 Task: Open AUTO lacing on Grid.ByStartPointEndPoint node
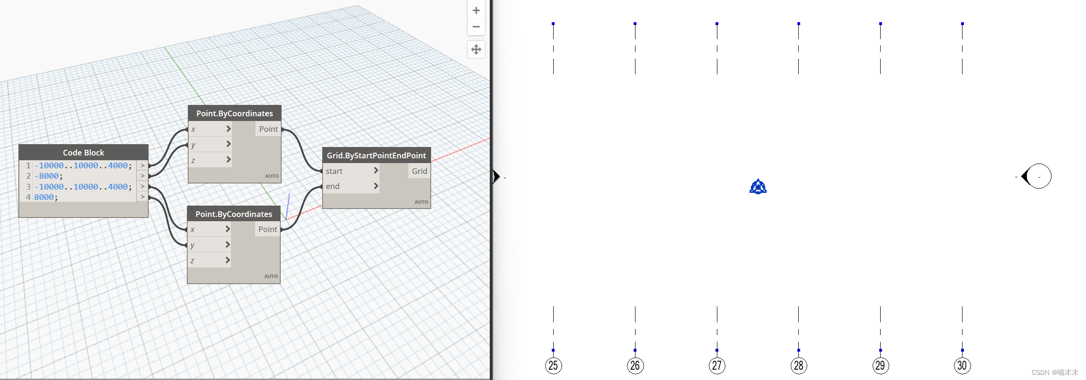(421, 202)
